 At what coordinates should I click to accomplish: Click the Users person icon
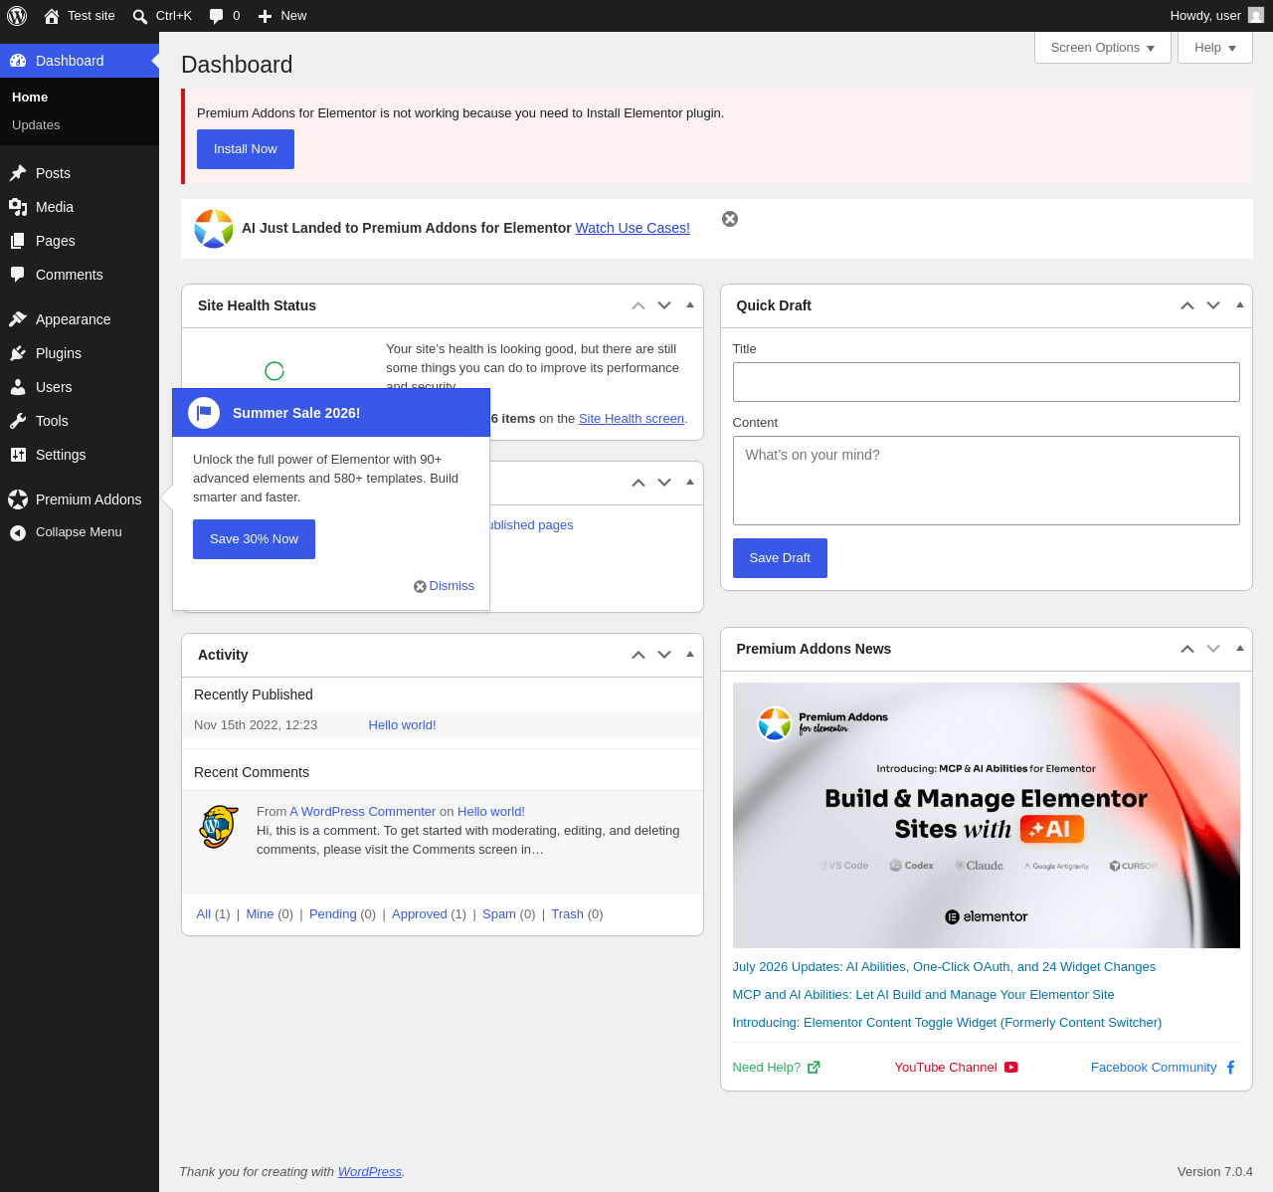(18, 387)
